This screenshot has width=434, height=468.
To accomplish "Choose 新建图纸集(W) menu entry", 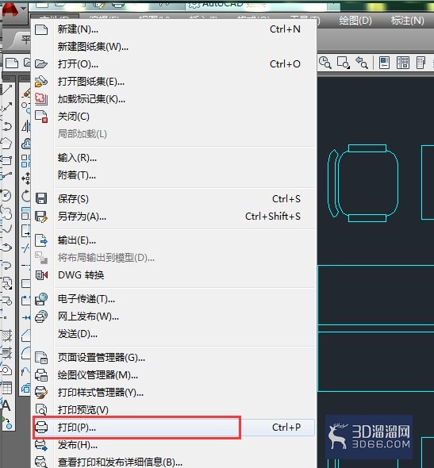I will [x=174, y=47].
